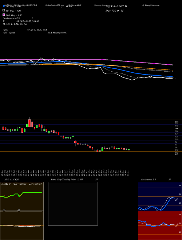Image resolution: width=182 pixels, height=240 pixels.
Task: Select the '50 Day = 1.27' legend text
Action: coord(13,11)
